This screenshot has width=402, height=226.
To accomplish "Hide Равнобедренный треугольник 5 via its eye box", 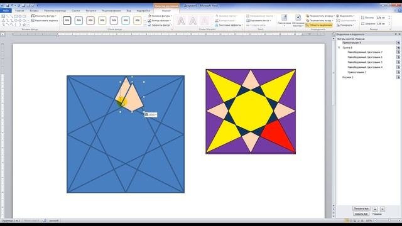I will 398,62.
